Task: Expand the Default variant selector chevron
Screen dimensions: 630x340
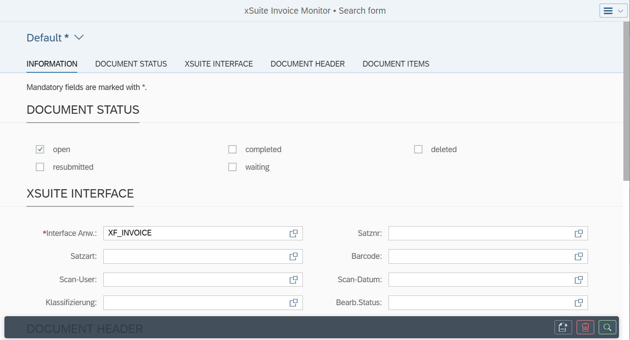Action: pyautogui.click(x=79, y=37)
